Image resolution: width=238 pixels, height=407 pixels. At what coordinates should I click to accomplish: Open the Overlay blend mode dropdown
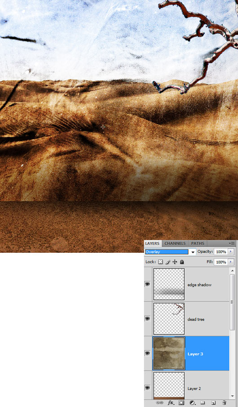(170, 252)
